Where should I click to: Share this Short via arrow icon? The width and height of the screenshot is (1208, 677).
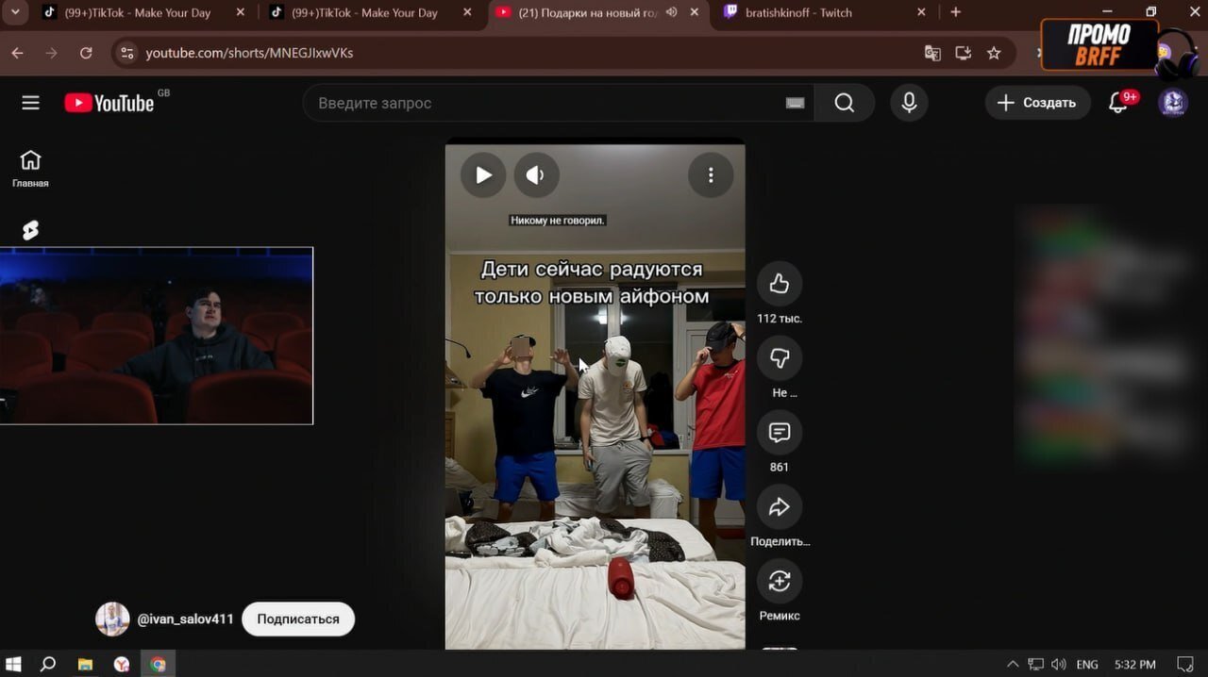coord(779,507)
